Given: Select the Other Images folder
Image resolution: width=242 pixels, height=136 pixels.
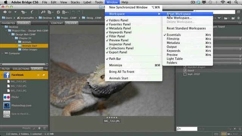Looking at the screenshot, I should tap(28, 49).
